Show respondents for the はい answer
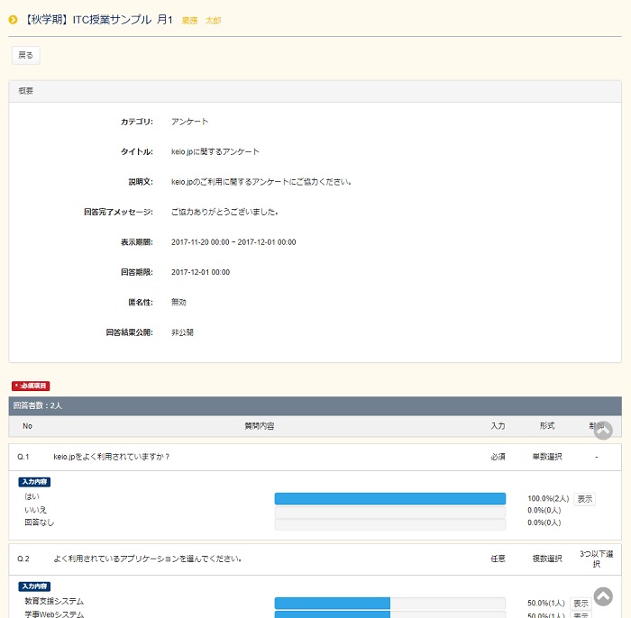 tap(584, 498)
